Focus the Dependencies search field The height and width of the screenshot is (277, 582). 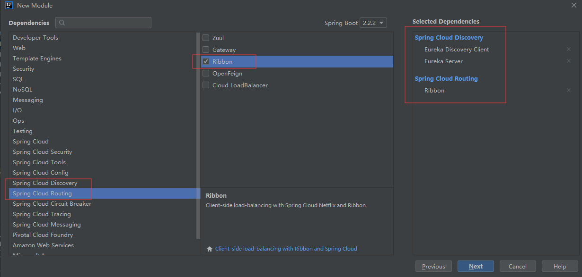[103, 23]
